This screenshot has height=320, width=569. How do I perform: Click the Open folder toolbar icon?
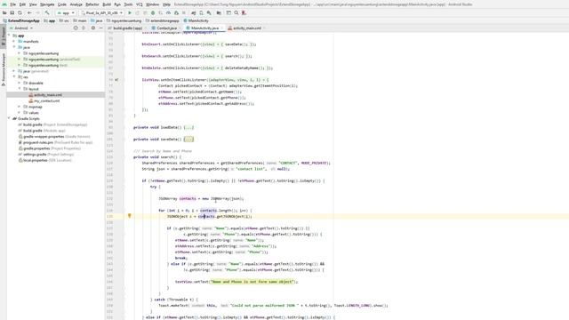4,12
